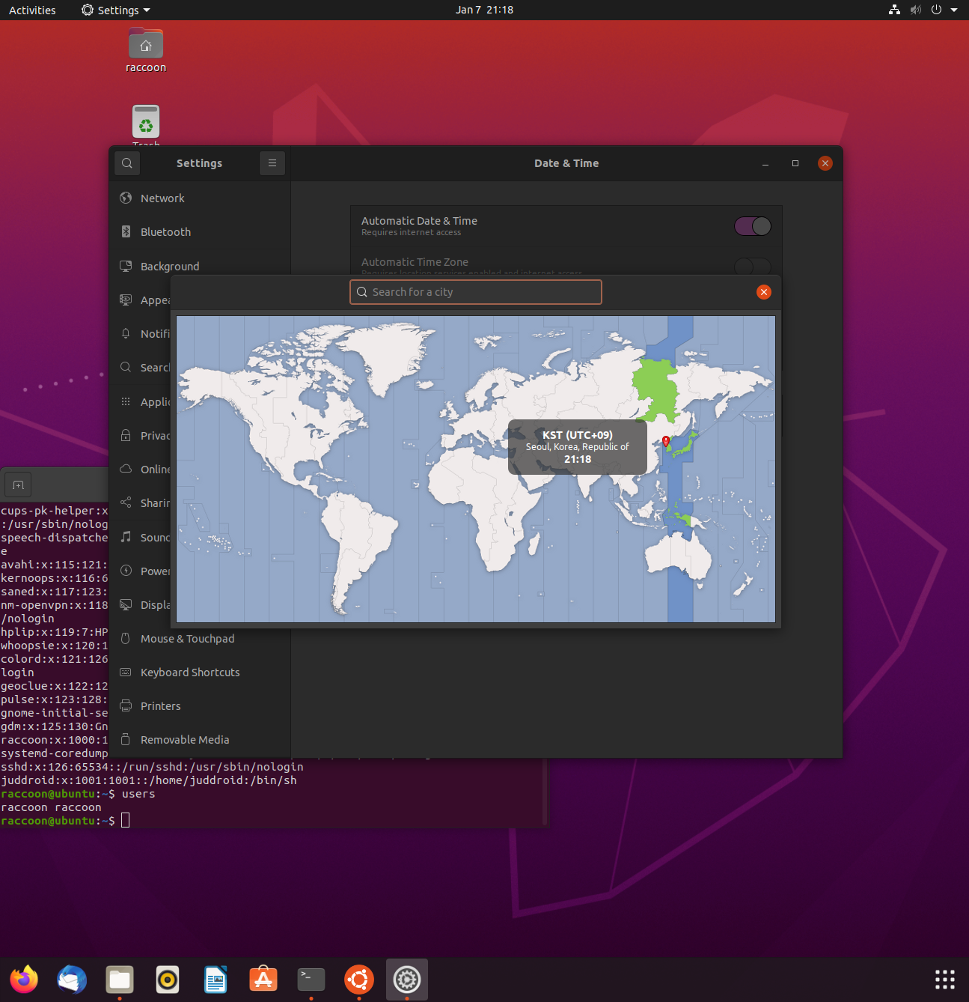Click the new tab icon in terminal window

[18, 485]
